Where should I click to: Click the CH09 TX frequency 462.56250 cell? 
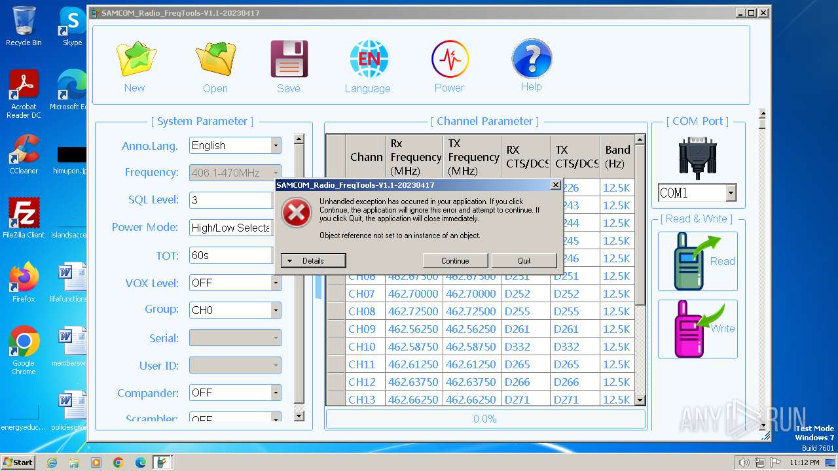coord(471,329)
